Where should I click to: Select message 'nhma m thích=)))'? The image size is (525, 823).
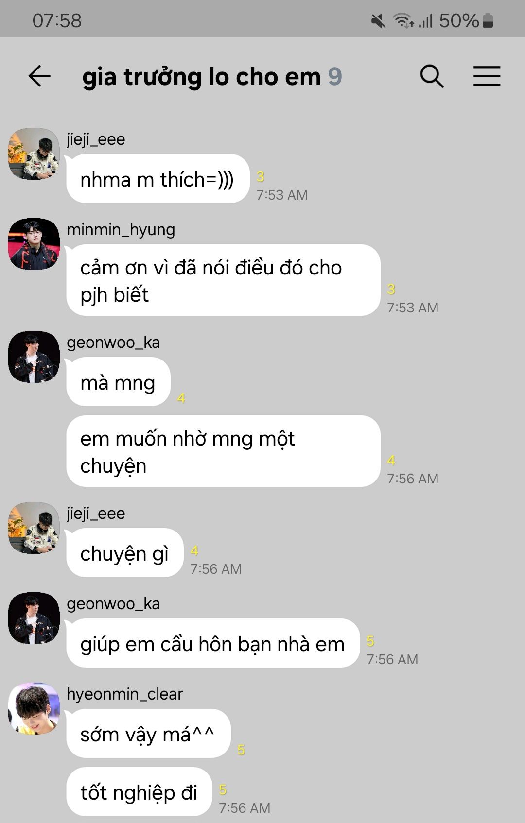pos(157,179)
